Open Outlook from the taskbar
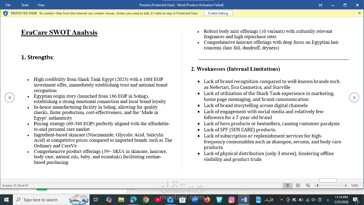The image size is (364, 205). pos(170,200)
